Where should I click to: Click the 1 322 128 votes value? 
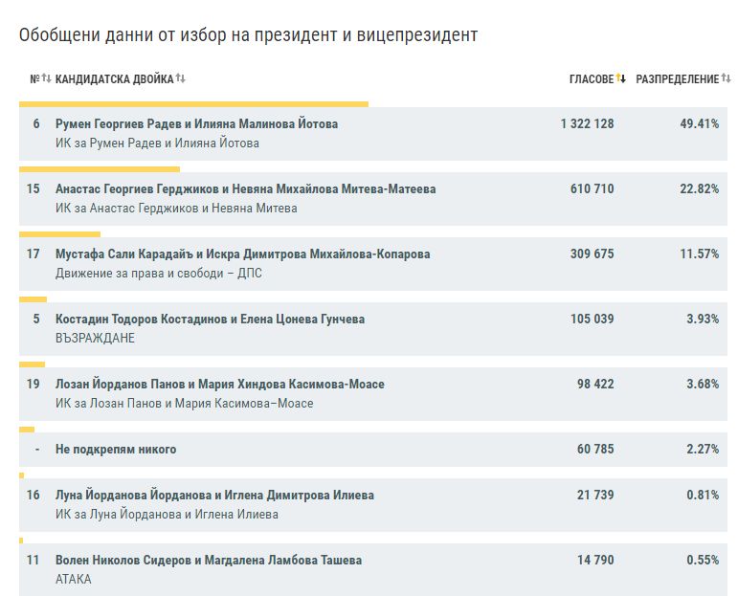point(587,124)
